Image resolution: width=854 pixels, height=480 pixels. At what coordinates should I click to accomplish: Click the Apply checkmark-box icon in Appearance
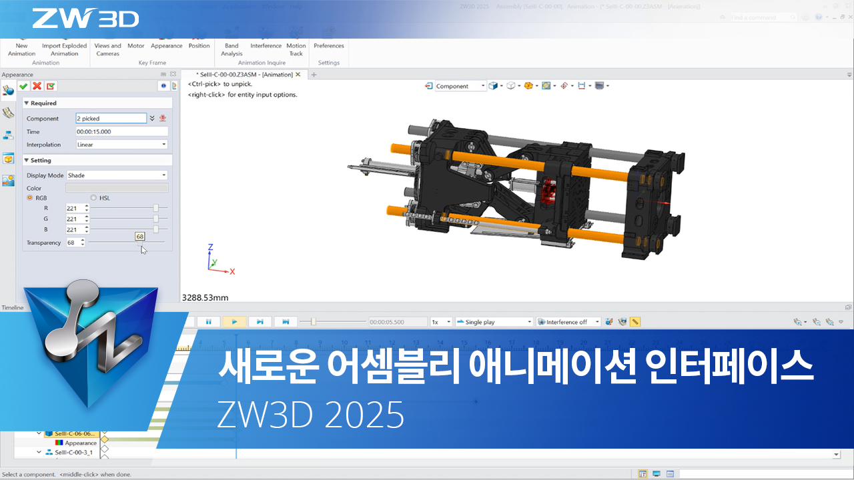51,86
